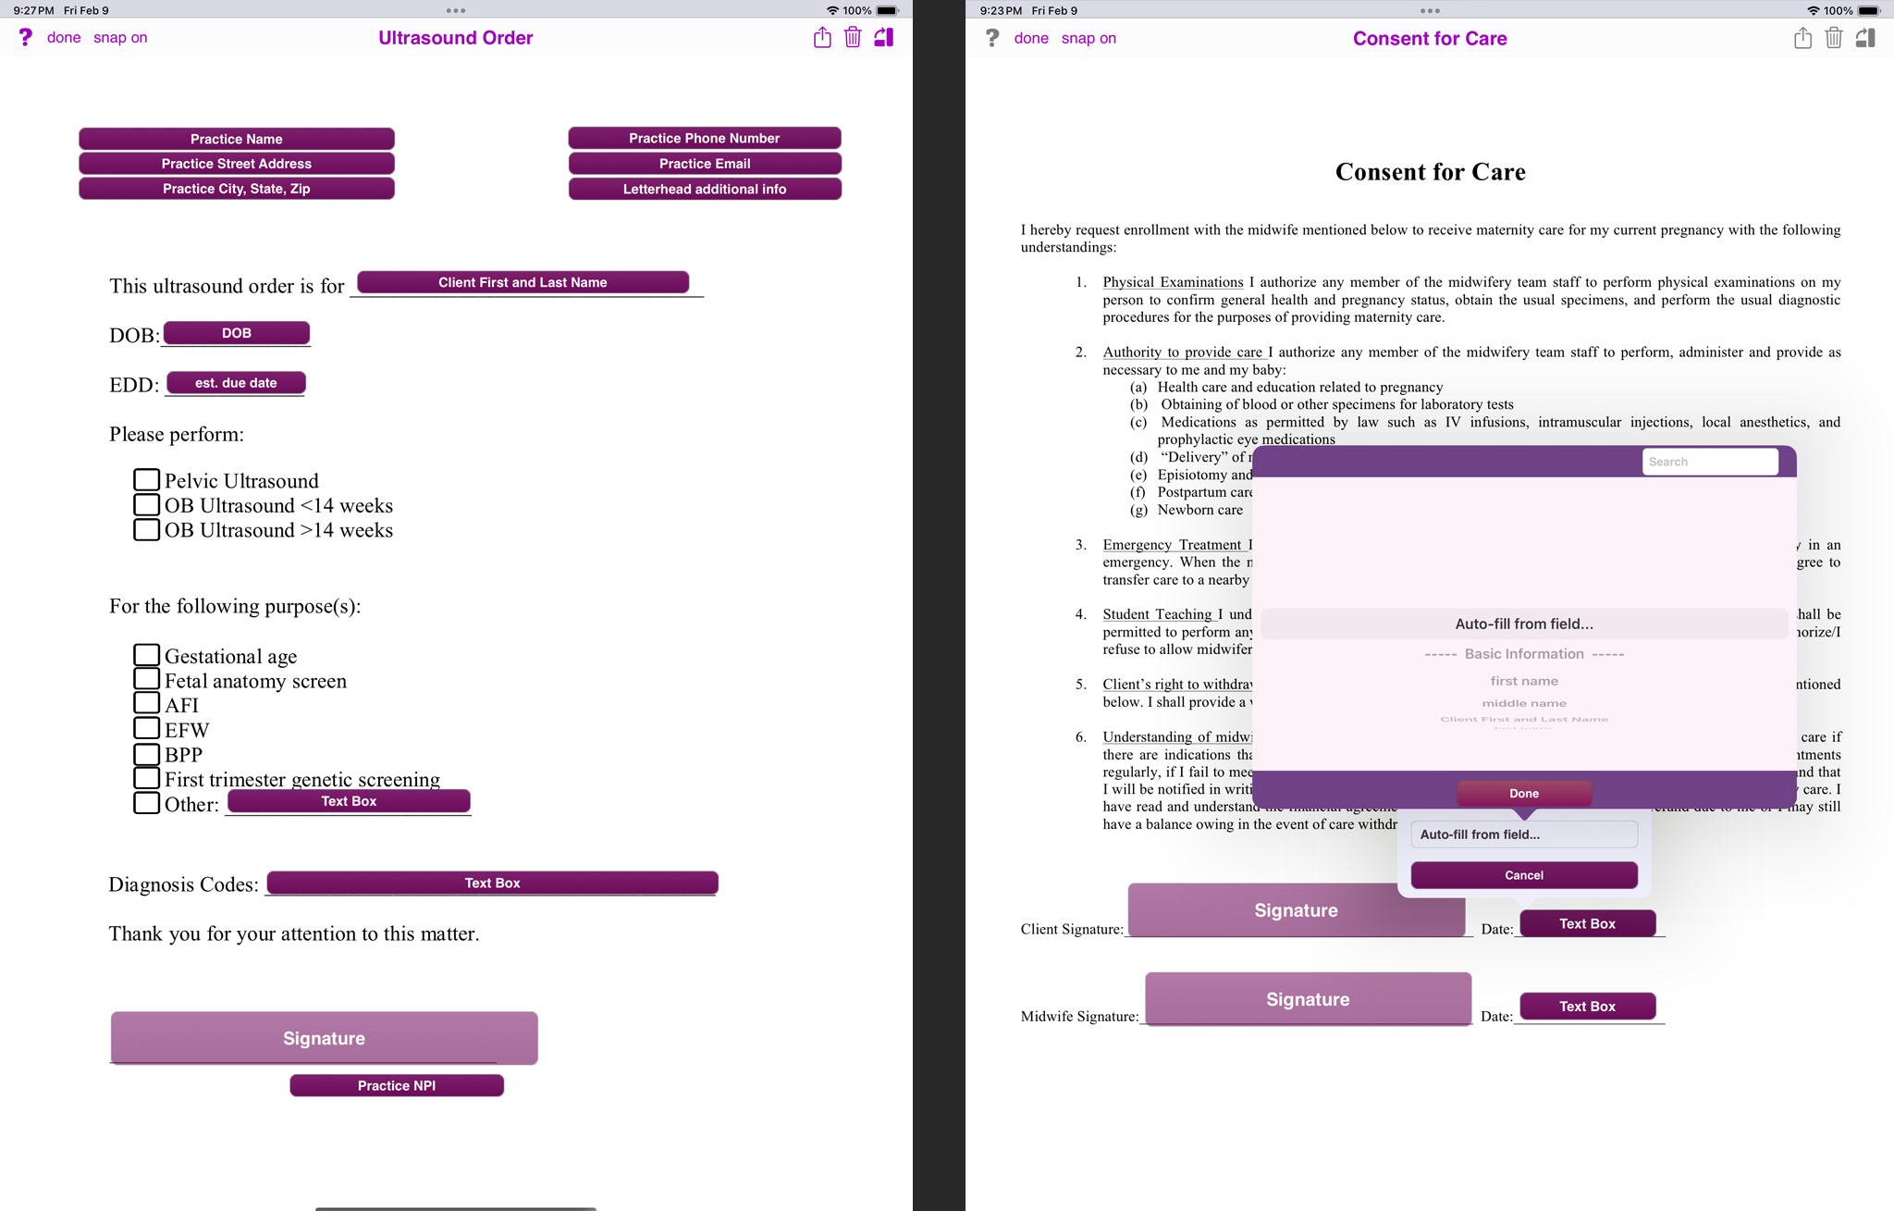Tap the DOB field
Viewport: 1894px width, 1211px height.
(x=237, y=333)
